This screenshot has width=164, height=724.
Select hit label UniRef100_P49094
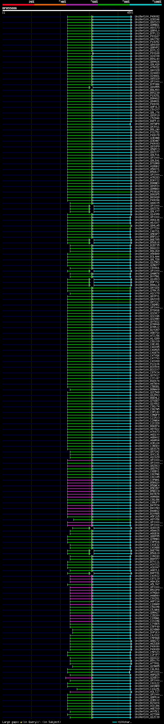(147, 200)
